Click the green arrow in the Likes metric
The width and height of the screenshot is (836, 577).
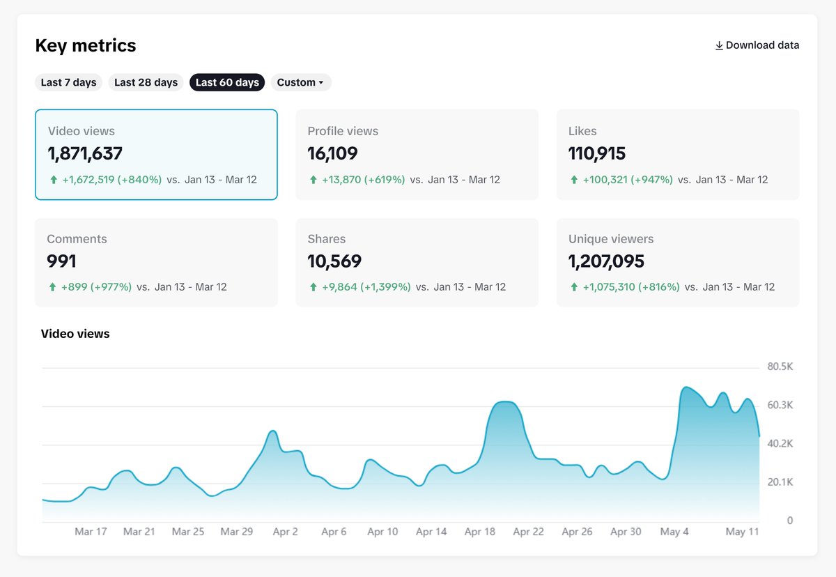575,179
